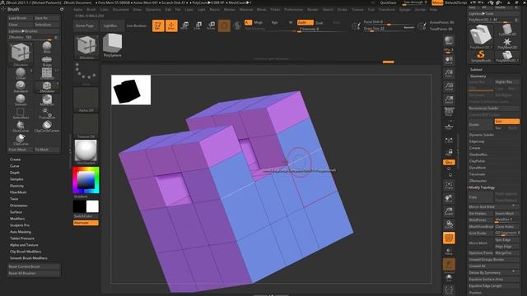The width and height of the screenshot is (527, 296).
Task: Select the Standard brush icon
Action: (21, 86)
